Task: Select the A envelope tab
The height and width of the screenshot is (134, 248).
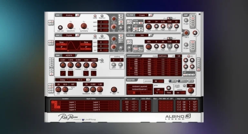Action: tap(51, 74)
